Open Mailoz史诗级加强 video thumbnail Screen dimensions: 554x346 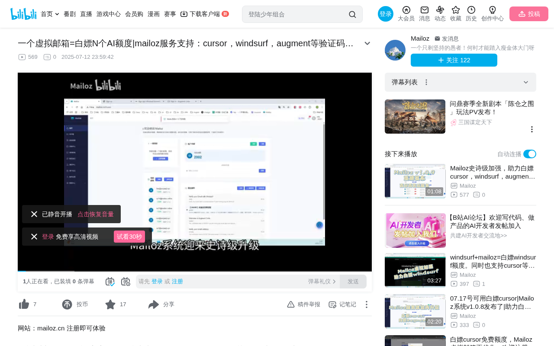pyautogui.click(x=415, y=181)
